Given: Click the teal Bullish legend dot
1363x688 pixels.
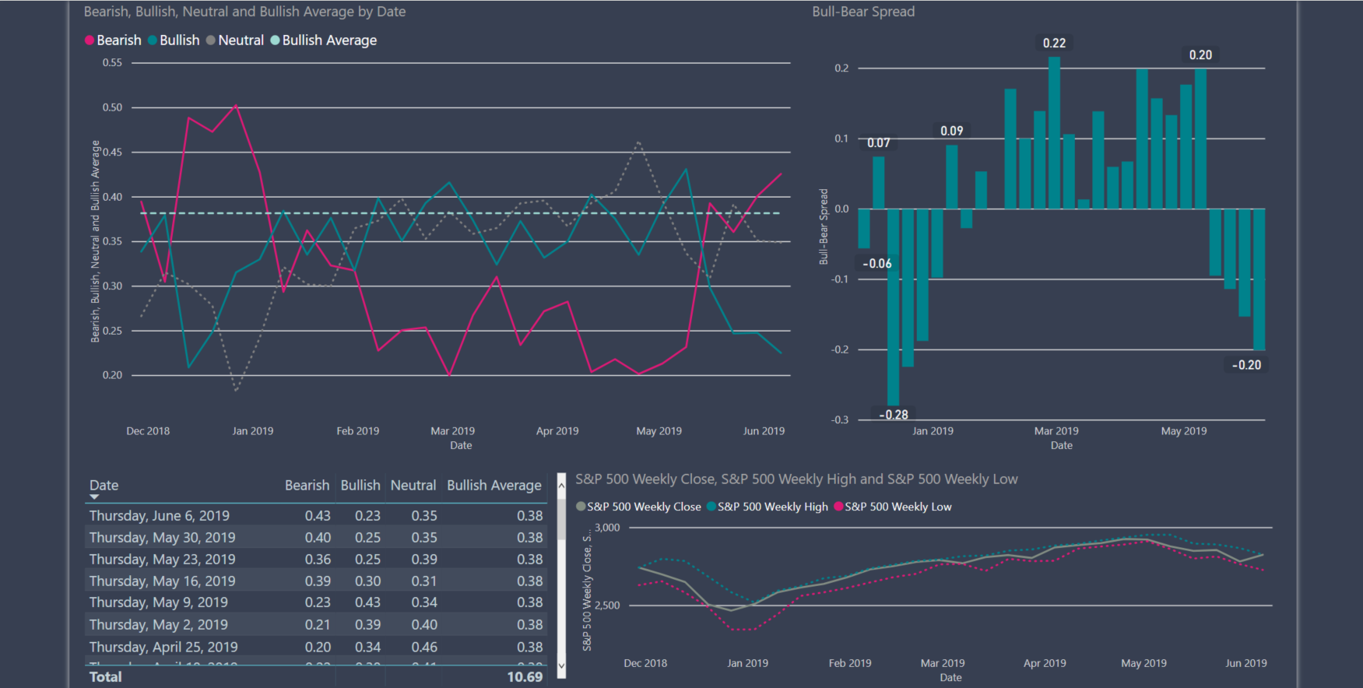Looking at the screenshot, I should pos(153,40).
